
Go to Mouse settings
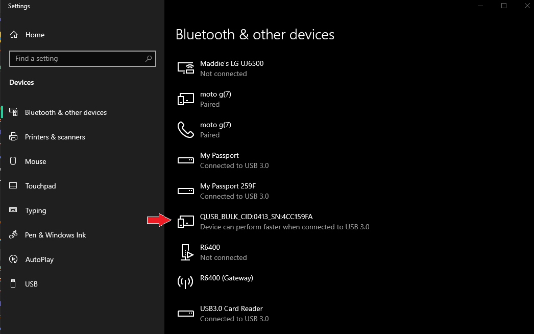[x=36, y=161]
